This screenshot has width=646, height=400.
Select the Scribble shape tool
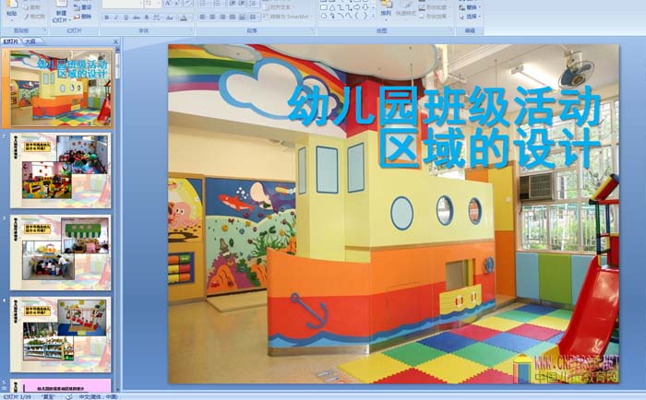[332, 16]
